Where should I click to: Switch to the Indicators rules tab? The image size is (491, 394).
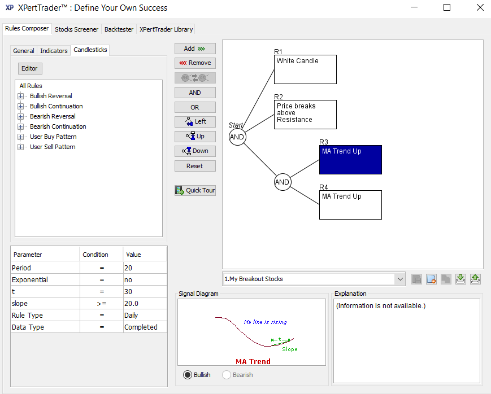(x=54, y=51)
